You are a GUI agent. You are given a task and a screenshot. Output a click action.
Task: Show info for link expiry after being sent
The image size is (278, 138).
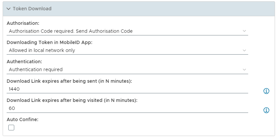coord(266,91)
